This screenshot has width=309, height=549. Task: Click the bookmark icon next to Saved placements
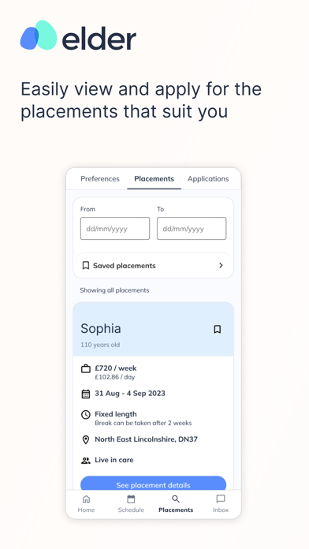tap(86, 265)
